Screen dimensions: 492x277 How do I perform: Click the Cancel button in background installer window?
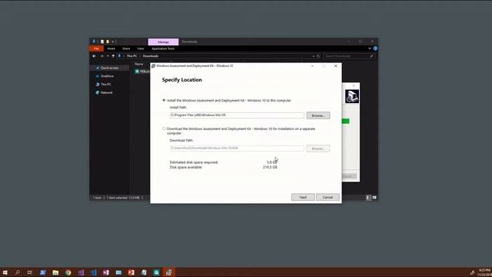[x=349, y=176]
